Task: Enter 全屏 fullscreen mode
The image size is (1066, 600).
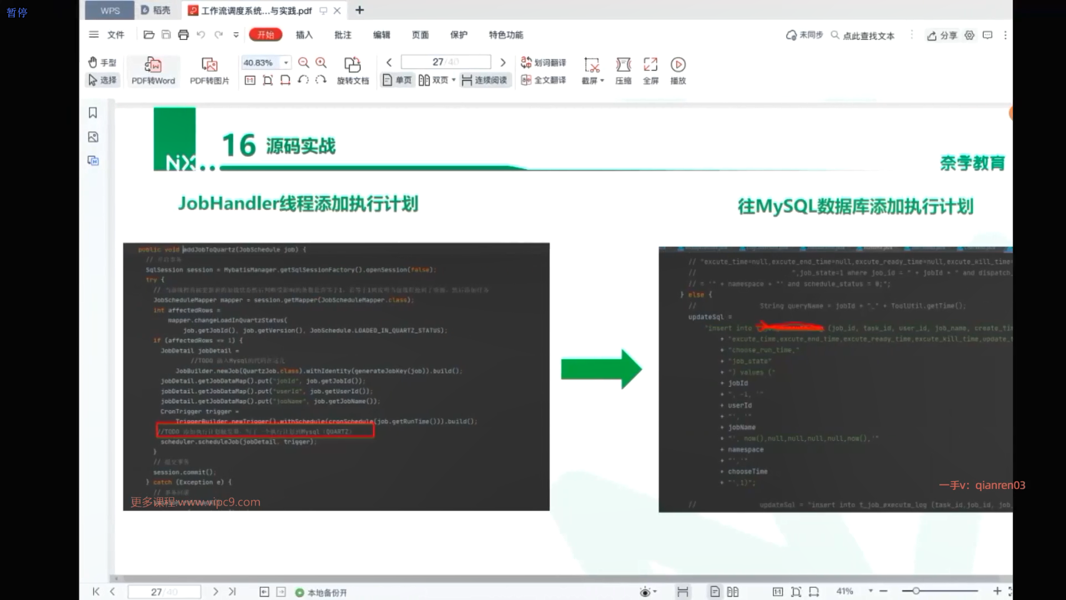Action: coord(650,65)
